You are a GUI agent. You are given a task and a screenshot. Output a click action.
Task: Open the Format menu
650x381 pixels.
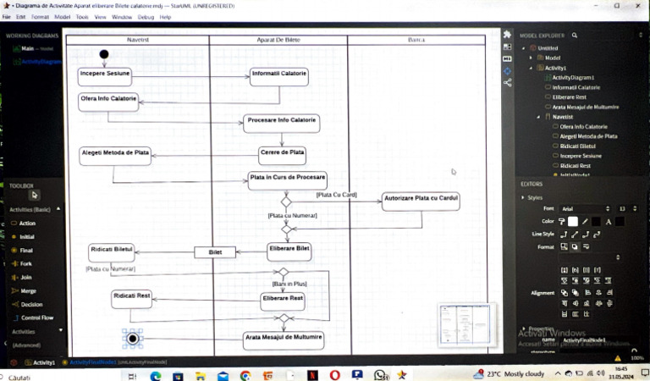(41, 17)
